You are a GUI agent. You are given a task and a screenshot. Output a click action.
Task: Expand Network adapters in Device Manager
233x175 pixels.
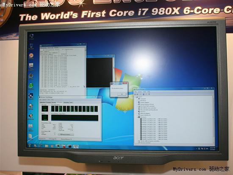coord(137,113)
